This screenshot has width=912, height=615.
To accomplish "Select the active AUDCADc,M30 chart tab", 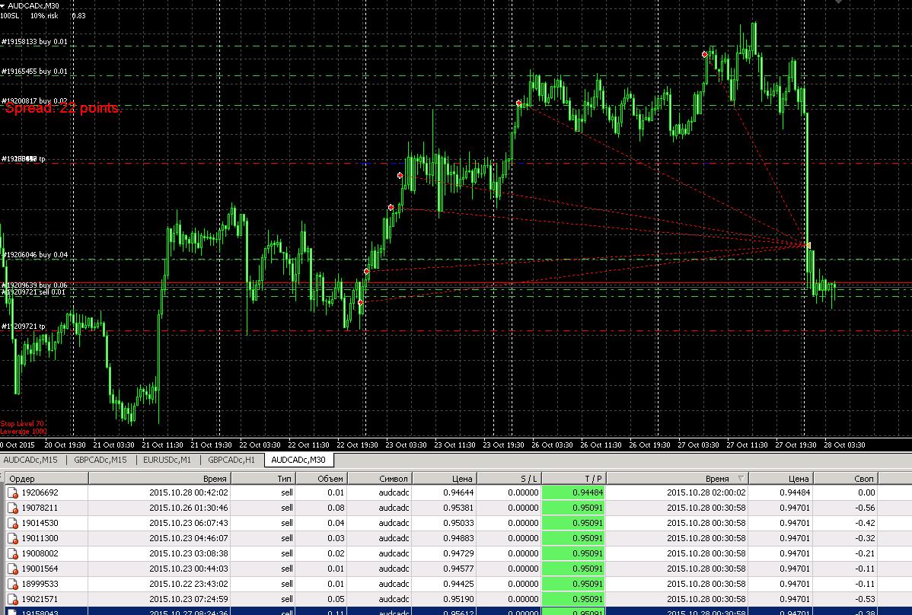I will point(298,460).
